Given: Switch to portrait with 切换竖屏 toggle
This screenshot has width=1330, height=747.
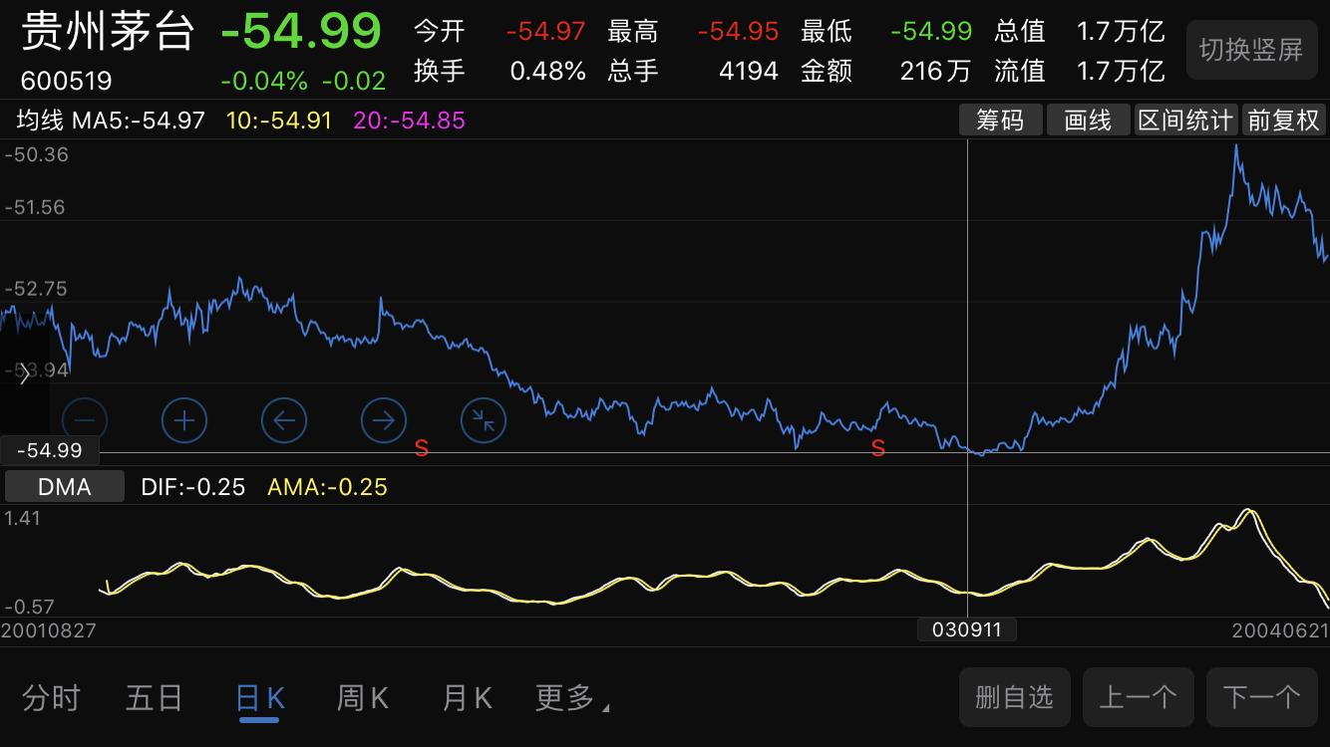Looking at the screenshot, I should click(x=1251, y=50).
